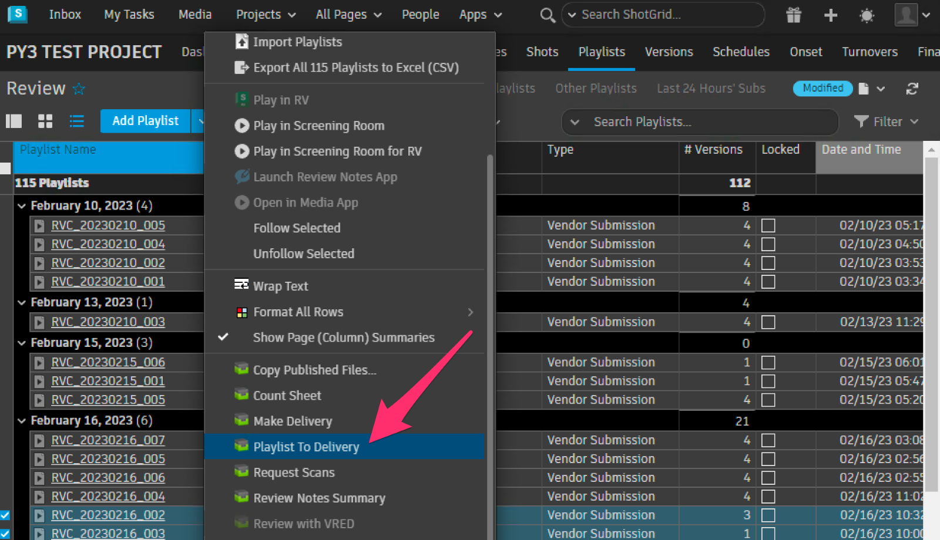Toggle Locked checkbox for RVC_20230210_004

[x=768, y=244]
